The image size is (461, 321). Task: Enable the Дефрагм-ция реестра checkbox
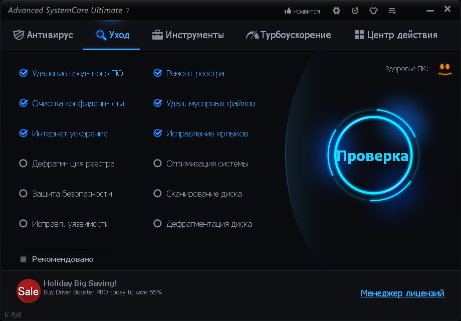tap(23, 164)
